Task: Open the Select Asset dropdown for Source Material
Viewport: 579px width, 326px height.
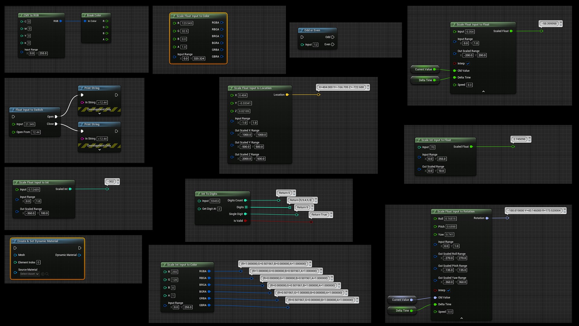Action: [x=30, y=274]
